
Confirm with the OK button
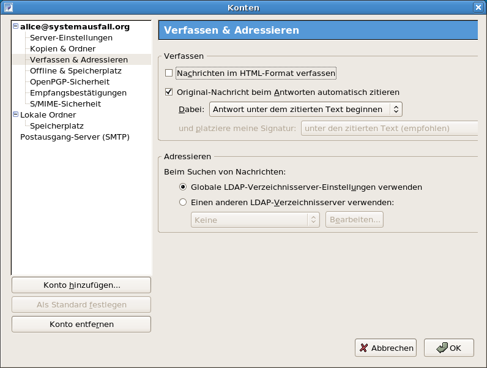click(449, 348)
